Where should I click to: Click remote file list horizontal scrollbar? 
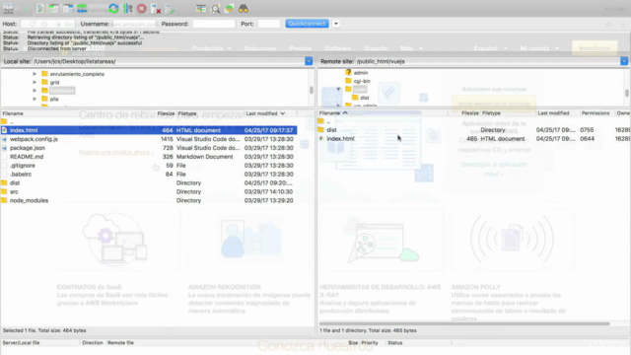pyautogui.click(x=464, y=323)
